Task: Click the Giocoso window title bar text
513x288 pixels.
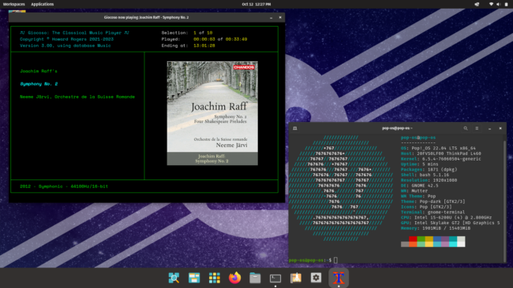Action: click(x=146, y=17)
